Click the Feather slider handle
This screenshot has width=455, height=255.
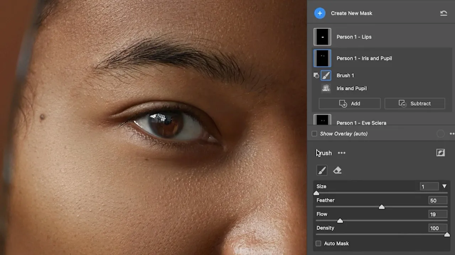coord(381,207)
